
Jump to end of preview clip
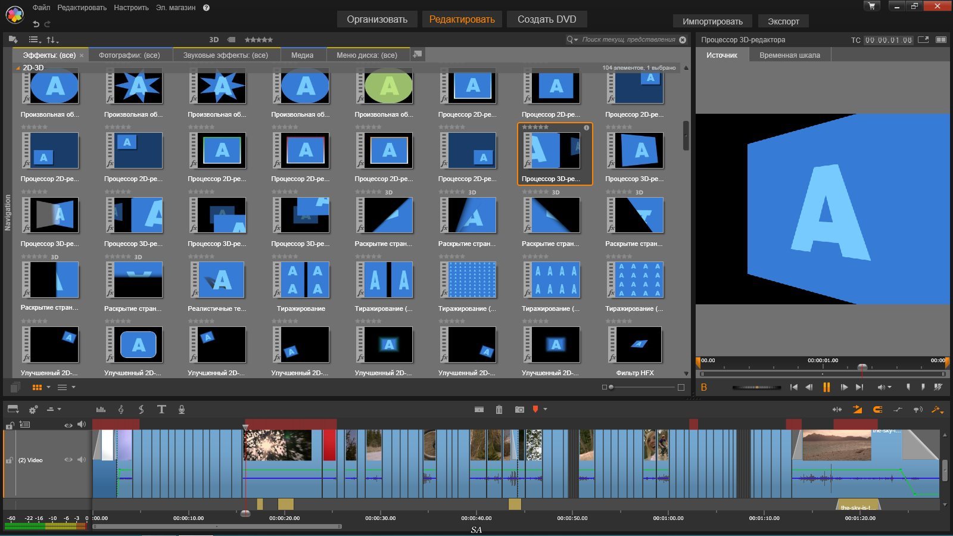859,387
